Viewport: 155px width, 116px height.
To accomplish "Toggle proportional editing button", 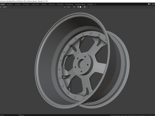I will coord(85,7).
